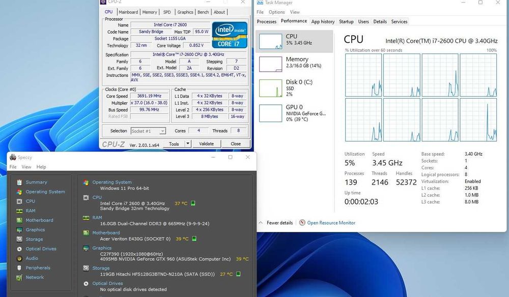Screen dimensions: 509x297
Task: Open the Services tab in Task Manager
Action: [x=399, y=21]
